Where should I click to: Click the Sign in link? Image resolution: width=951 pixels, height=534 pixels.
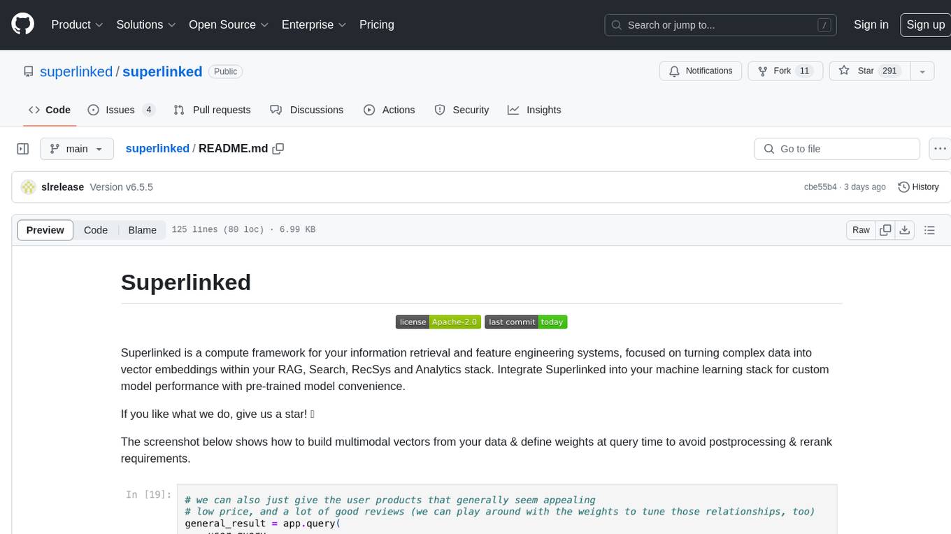coord(871,24)
